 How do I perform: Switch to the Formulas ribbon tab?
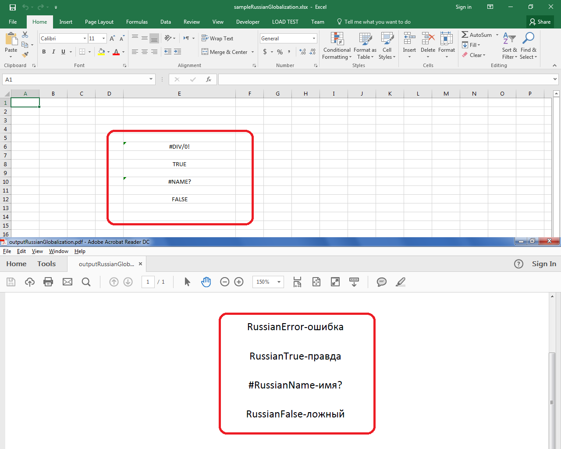[x=137, y=22]
